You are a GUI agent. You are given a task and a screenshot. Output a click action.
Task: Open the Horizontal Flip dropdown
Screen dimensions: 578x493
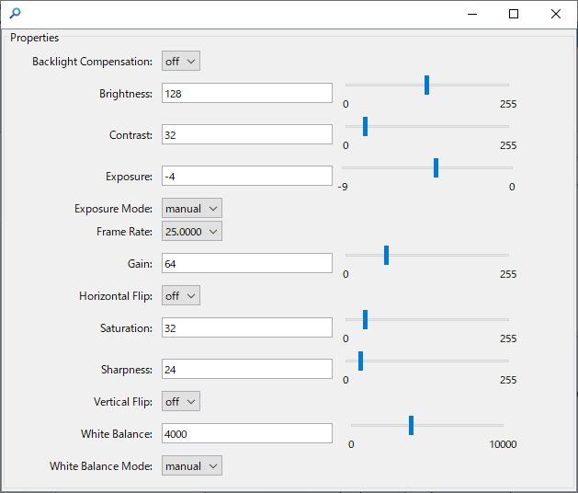(x=181, y=295)
